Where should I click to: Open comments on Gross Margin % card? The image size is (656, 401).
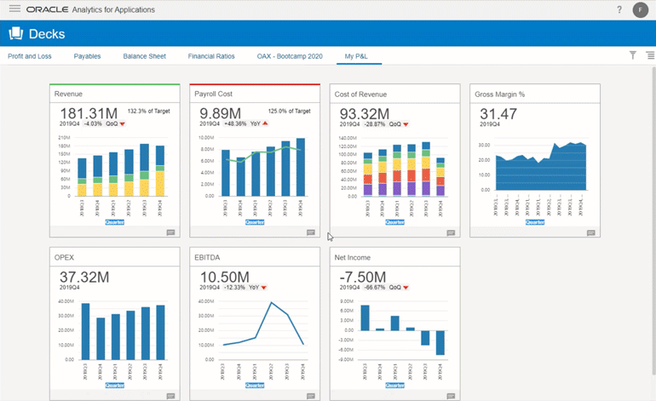coord(590,233)
